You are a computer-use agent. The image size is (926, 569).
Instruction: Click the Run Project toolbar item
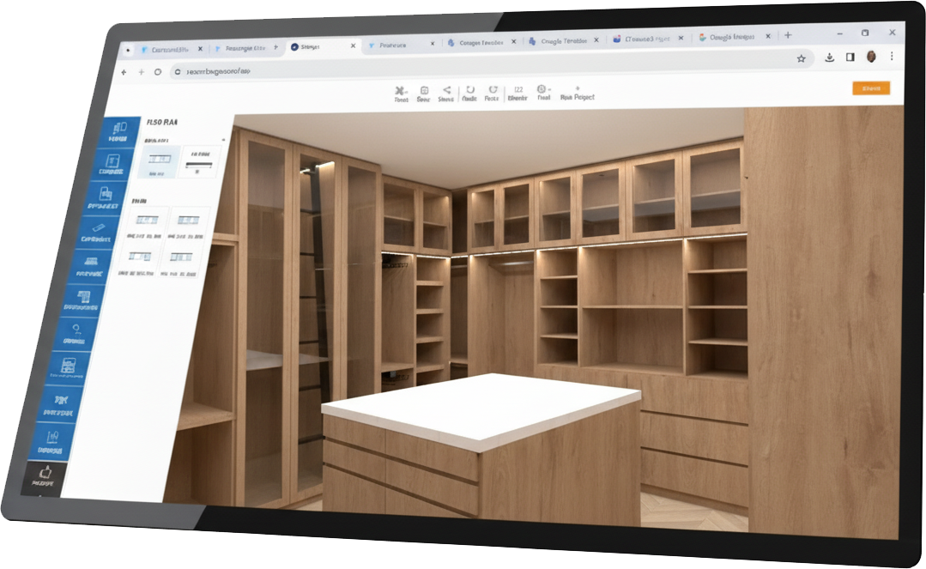pos(577,94)
